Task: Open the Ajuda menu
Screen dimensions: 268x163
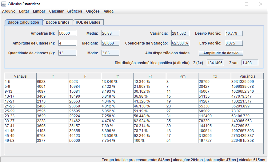Action: (109, 11)
